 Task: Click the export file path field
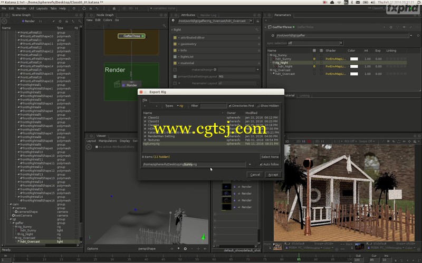pos(194,164)
